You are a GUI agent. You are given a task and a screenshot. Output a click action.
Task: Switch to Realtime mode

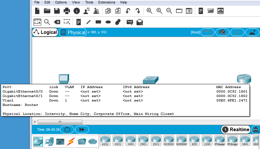pos(235,129)
